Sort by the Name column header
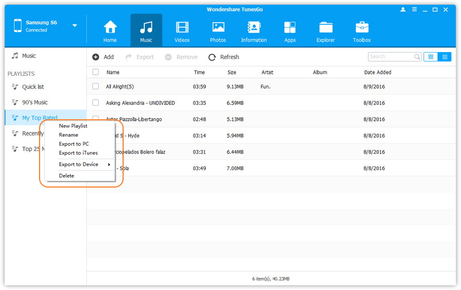The width and height of the screenshot is (461, 290). tap(113, 72)
